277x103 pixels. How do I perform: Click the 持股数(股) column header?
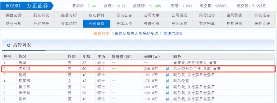point(122,56)
